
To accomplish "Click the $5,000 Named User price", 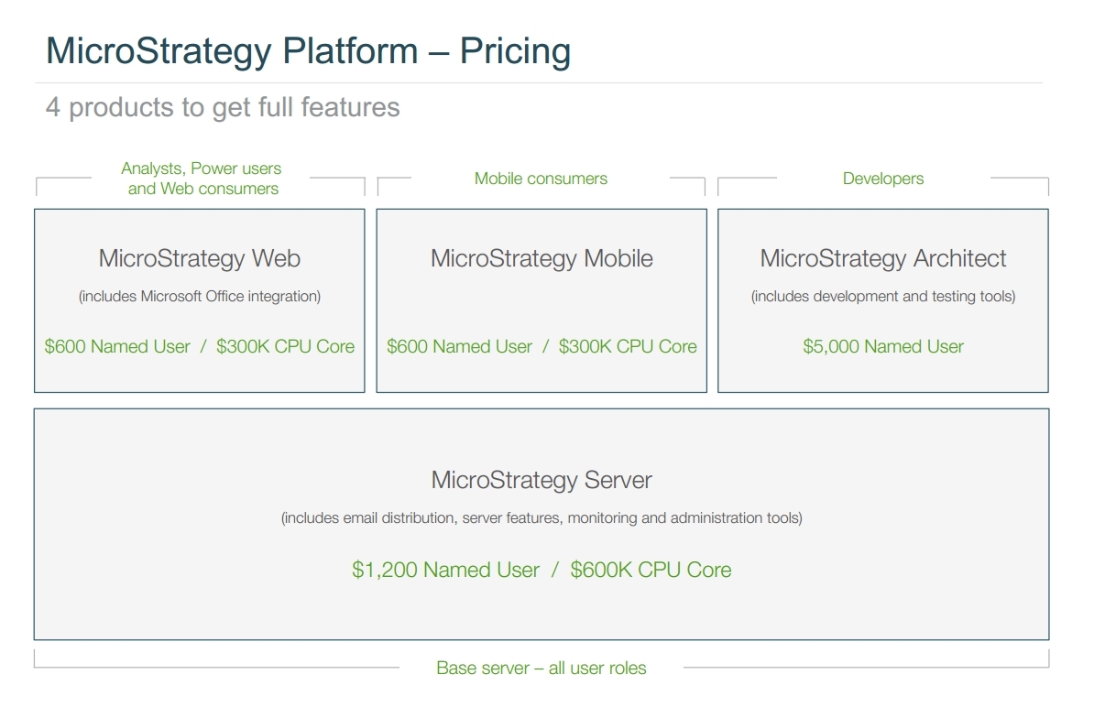I will (883, 346).
